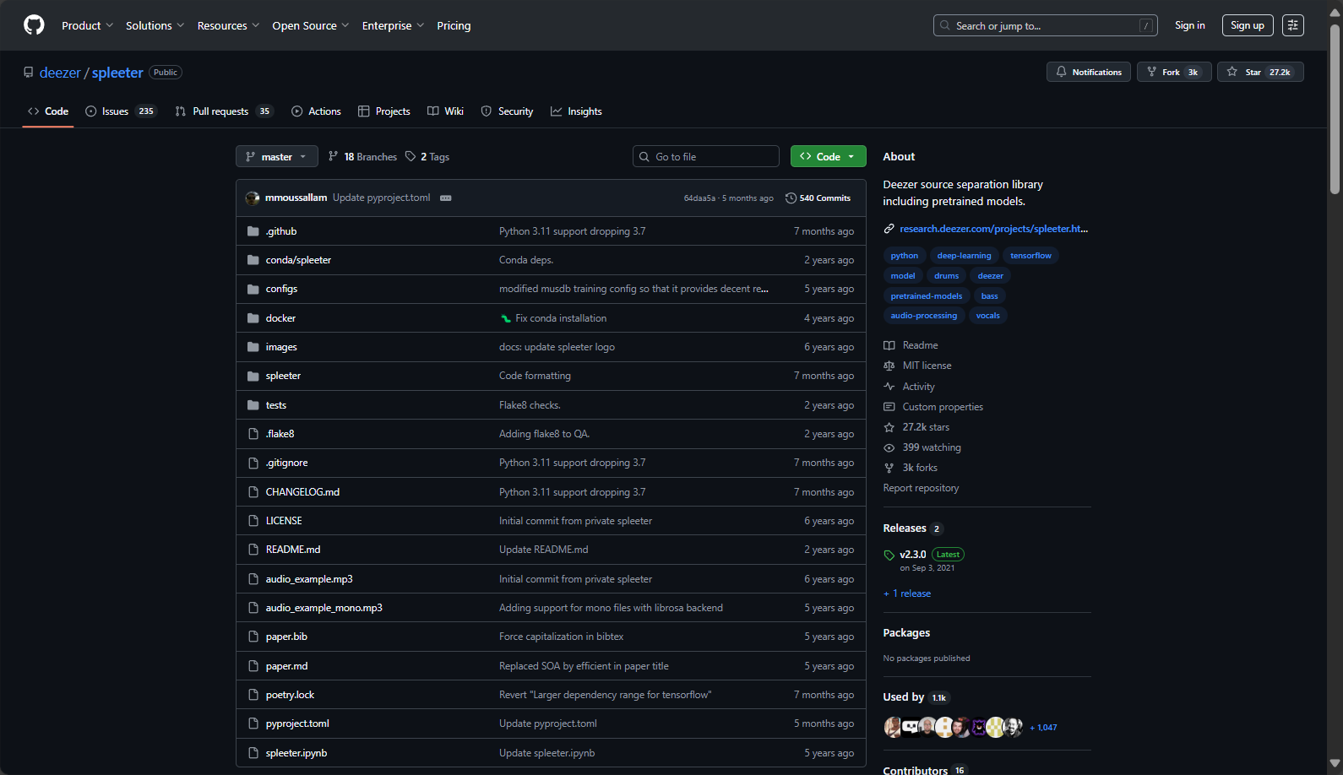Open the .github folder
The image size is (1343, 775).
281,231
